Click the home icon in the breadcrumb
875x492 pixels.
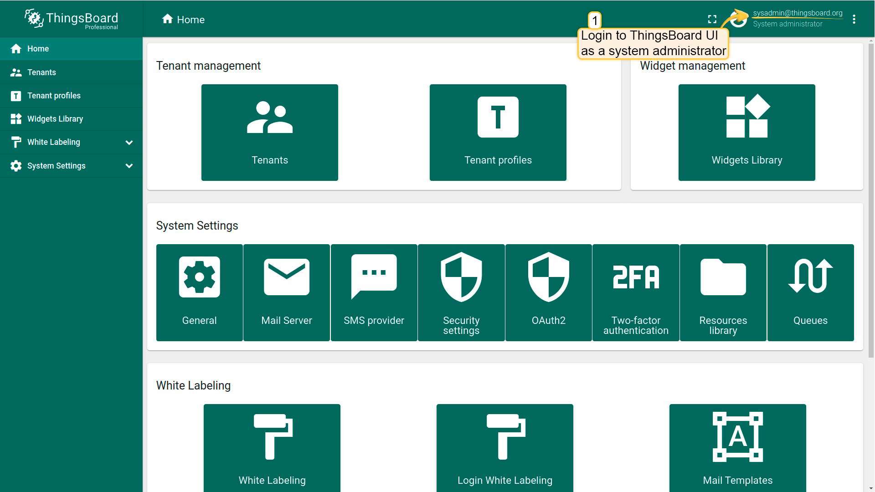point(168,19)
